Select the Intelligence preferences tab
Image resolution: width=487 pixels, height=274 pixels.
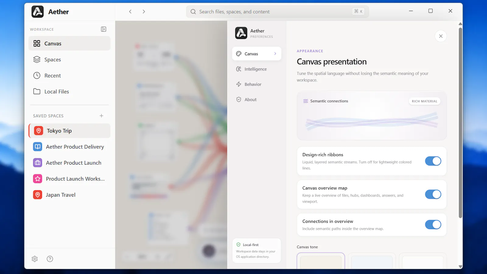[x=257, y=69]
